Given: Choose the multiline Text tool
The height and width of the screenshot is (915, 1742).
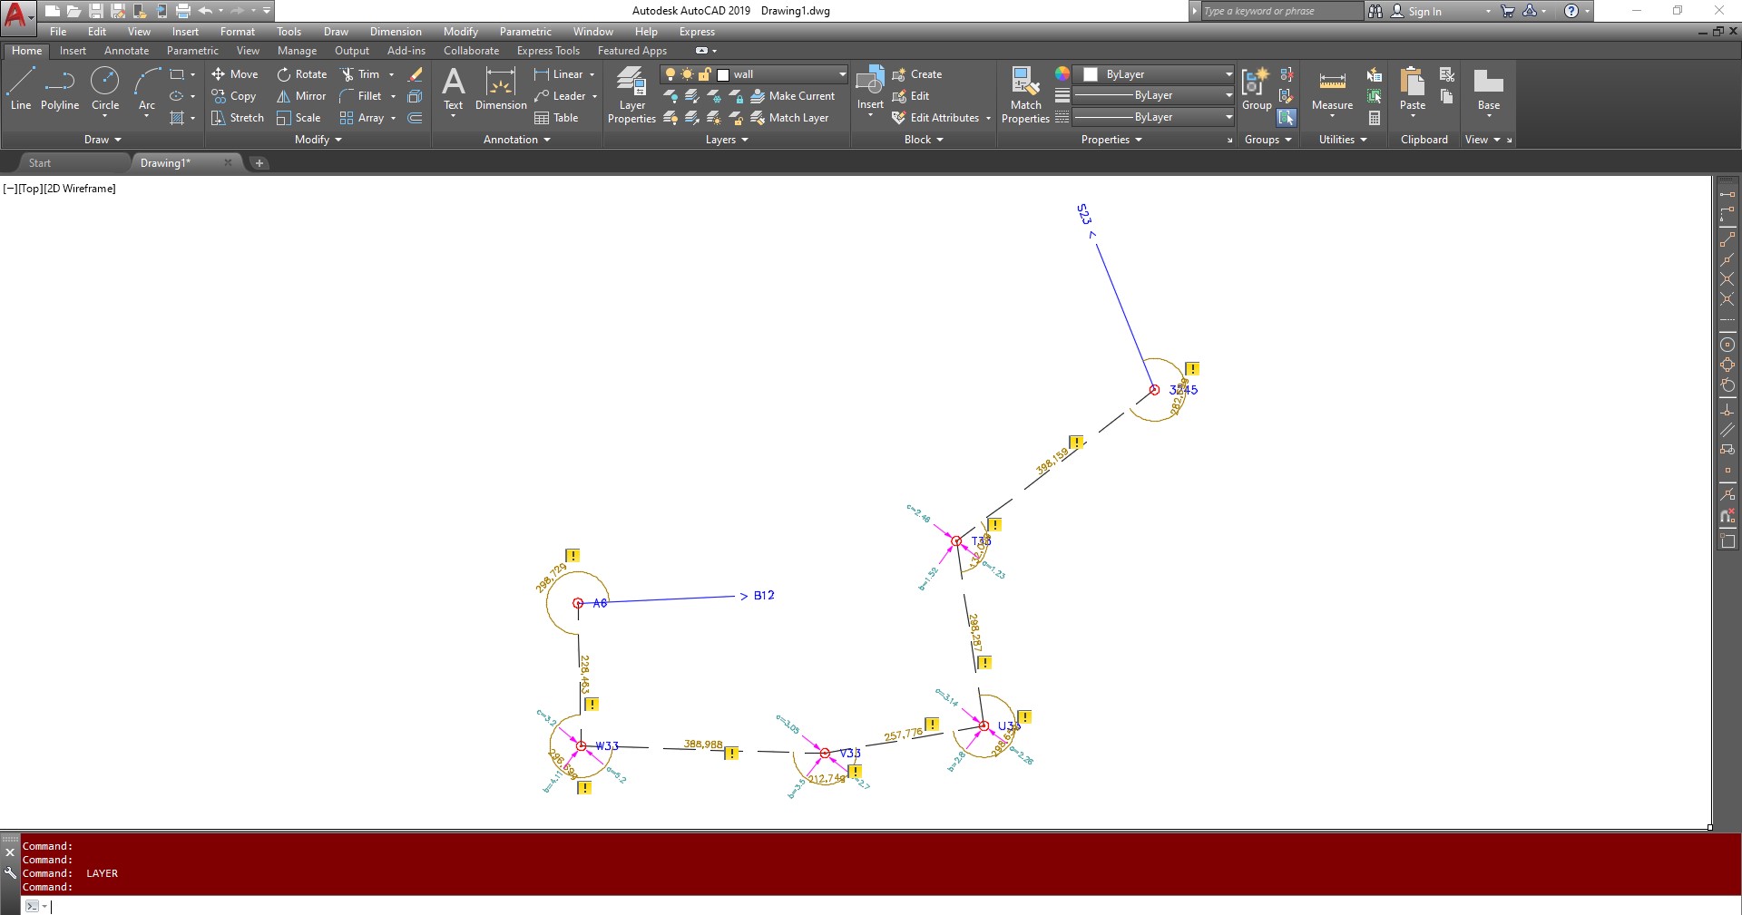Looking at the screenshot, I should tap(453, 89).
